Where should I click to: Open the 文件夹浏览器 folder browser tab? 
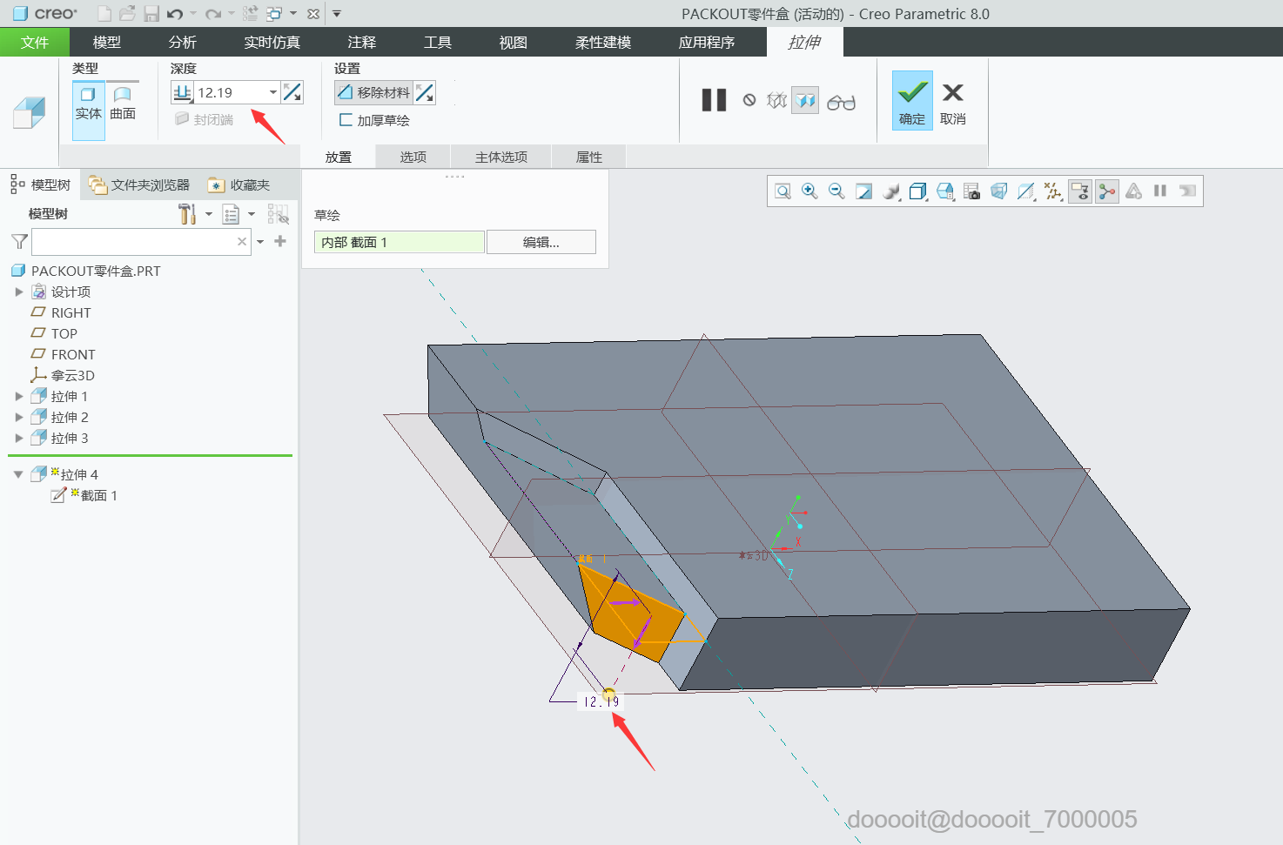tap(139, 184)
